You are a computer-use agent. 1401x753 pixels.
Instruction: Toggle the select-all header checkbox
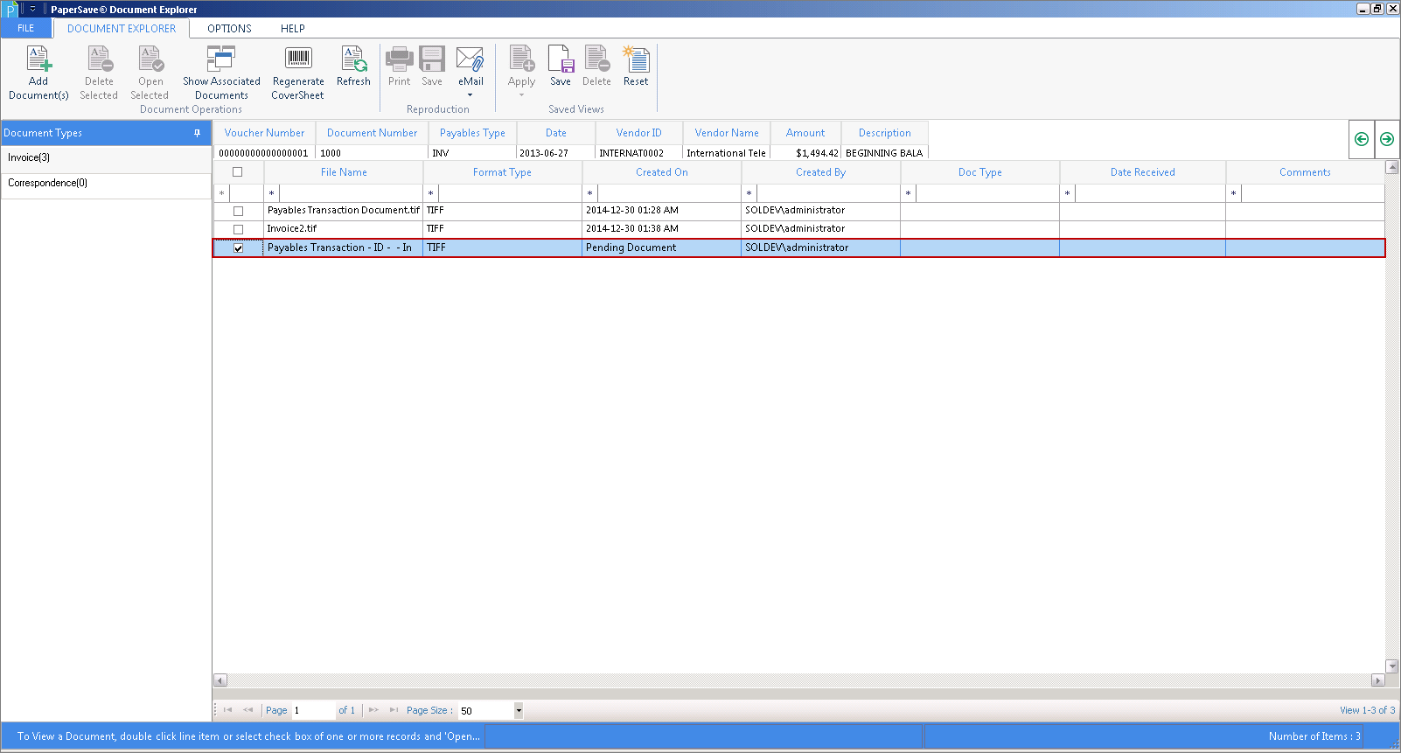237,172
